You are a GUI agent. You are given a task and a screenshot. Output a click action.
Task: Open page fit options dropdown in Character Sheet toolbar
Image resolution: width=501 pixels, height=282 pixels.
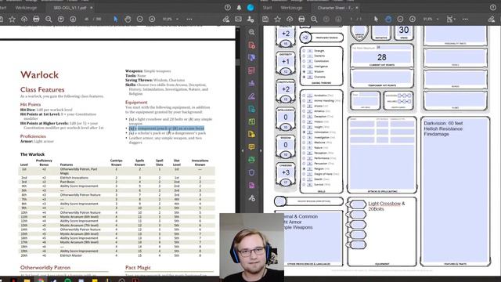coord(450,19)
